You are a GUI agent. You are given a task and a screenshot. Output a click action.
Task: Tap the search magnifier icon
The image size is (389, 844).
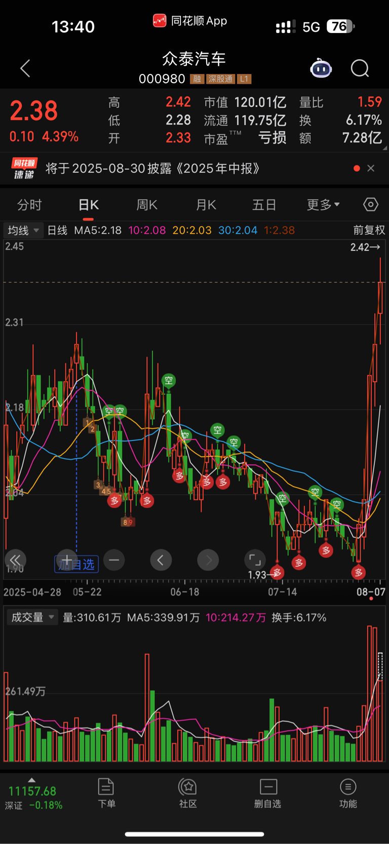pos(360,68)
